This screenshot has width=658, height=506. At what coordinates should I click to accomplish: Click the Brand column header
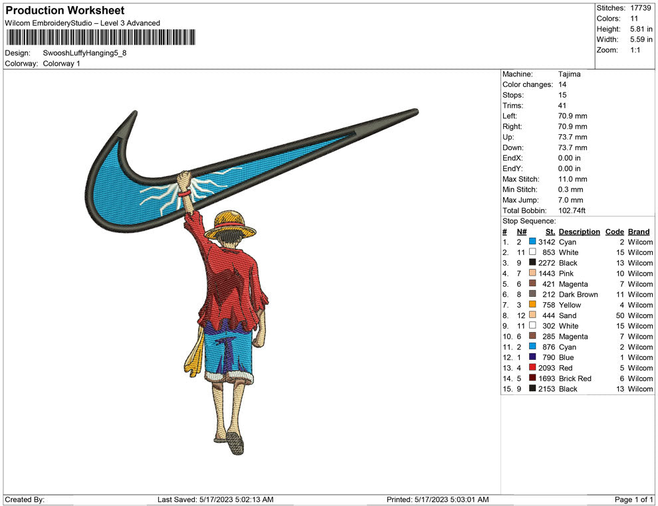tap(639, 232)
